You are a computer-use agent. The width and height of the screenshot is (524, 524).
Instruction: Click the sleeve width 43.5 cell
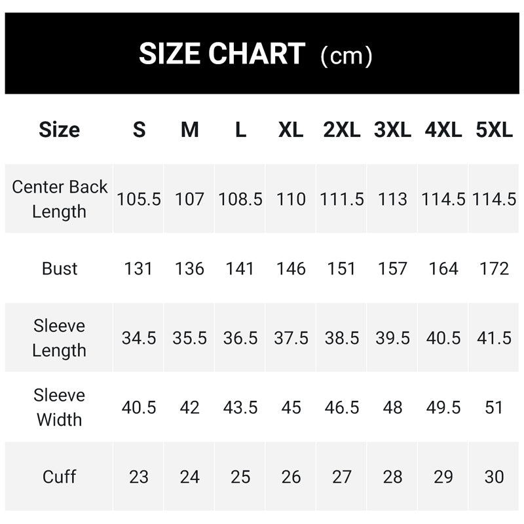coord(240,407)
